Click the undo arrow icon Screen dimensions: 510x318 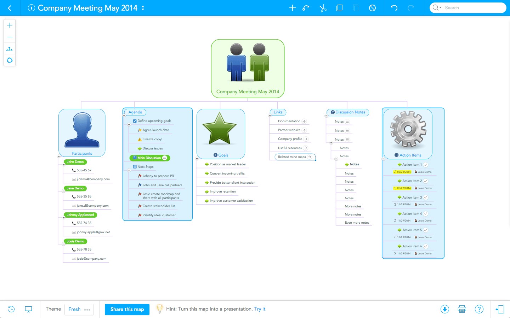[394, 8]
